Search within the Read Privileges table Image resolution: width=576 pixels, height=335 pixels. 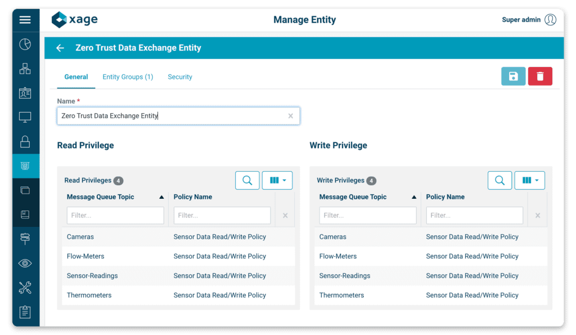tap(247, 180)
